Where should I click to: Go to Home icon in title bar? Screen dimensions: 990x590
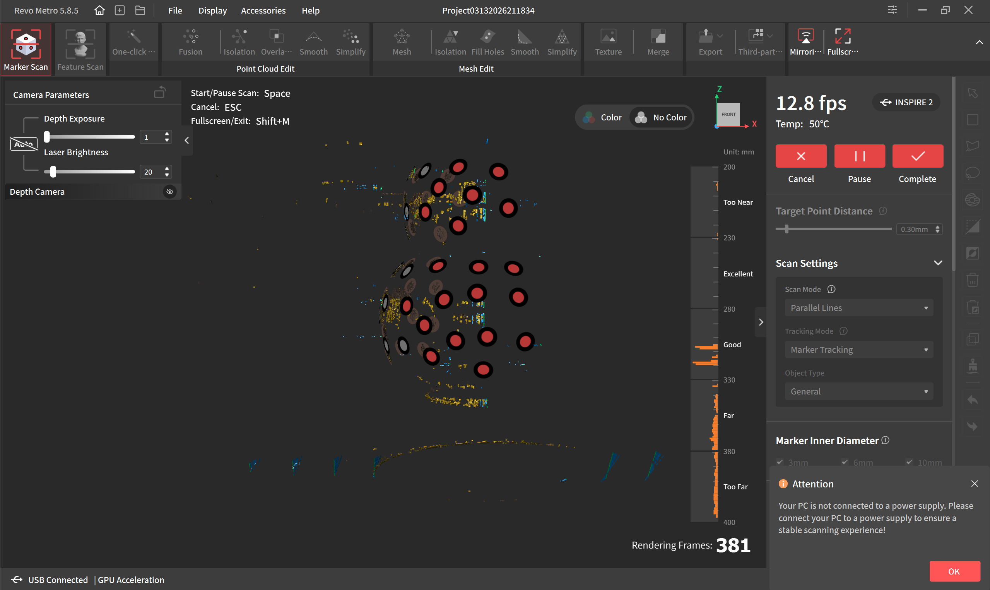point(99,10)
